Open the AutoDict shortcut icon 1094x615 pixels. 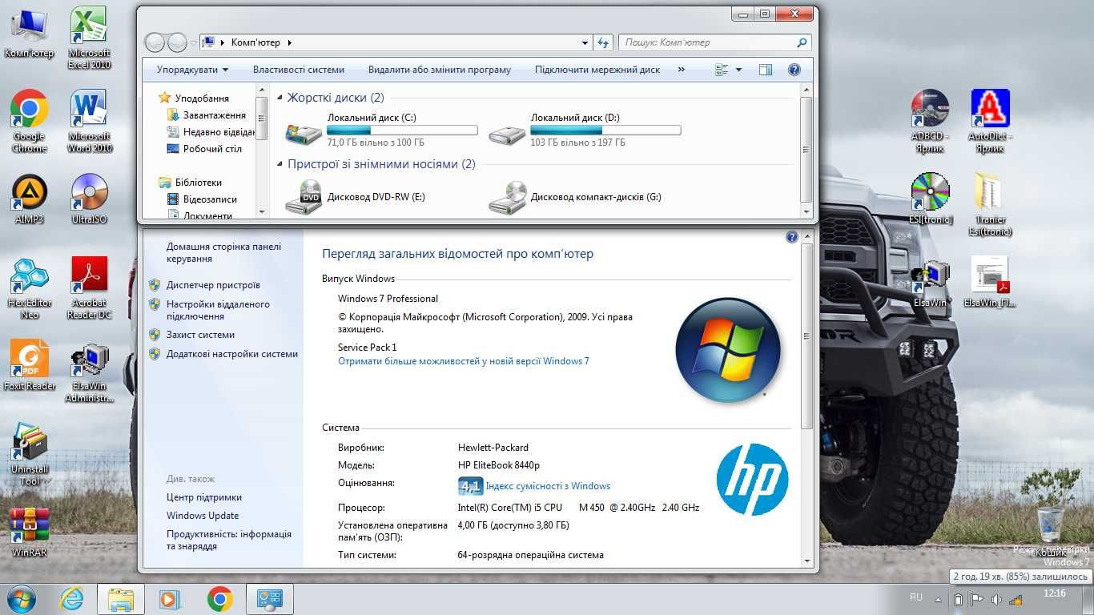click(991, 121)
